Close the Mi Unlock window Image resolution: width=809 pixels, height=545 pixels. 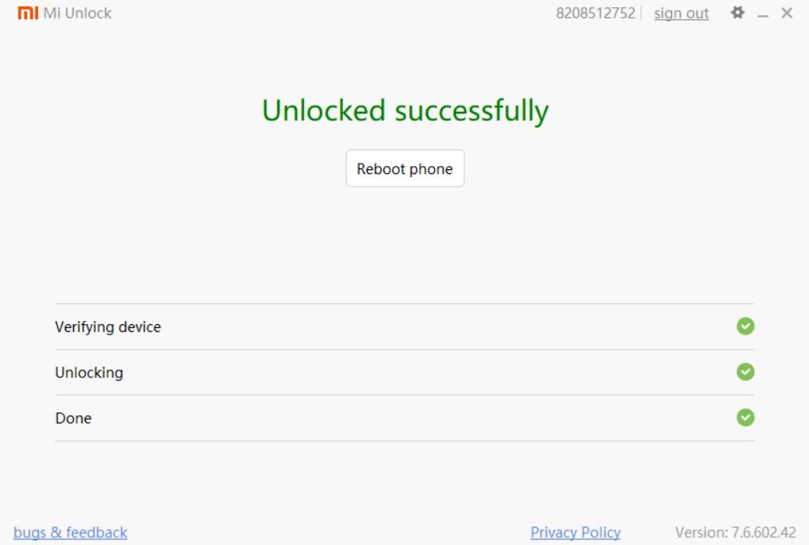point(787,14)
